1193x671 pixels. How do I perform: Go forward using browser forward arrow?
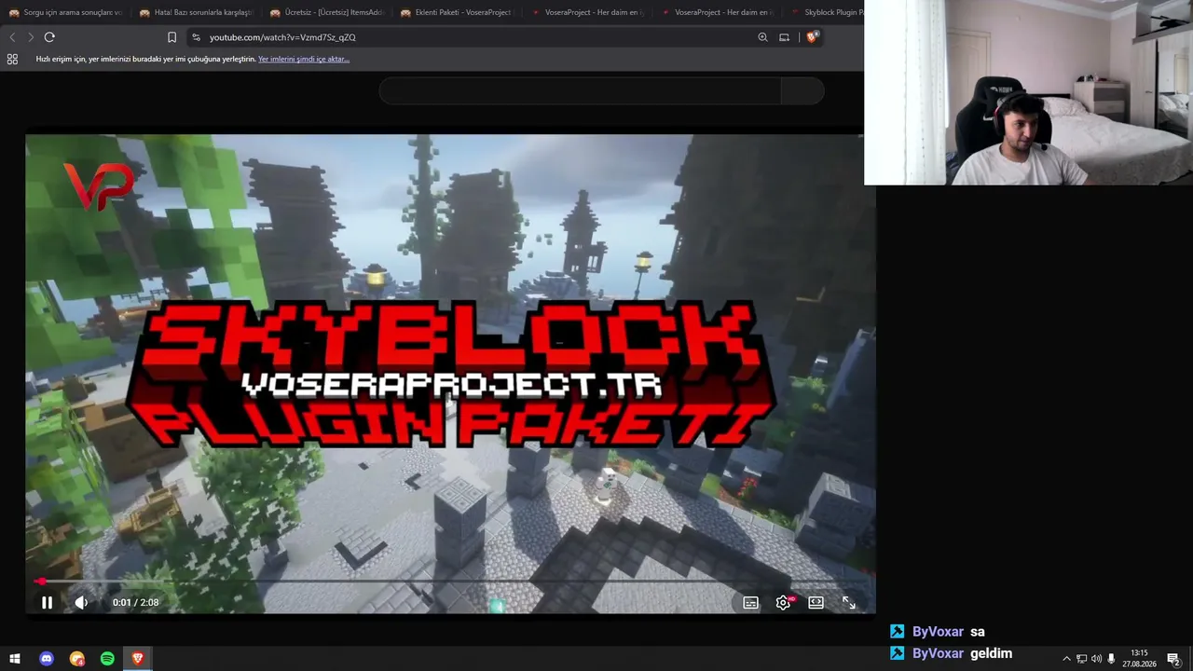[31, 37]
